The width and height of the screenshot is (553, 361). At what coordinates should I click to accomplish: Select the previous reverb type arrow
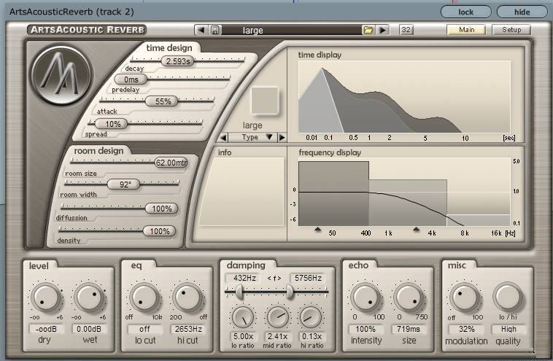tap(223, 137)
